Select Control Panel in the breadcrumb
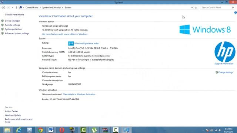Image resolution: width=237 pixels, height=133 pixels. click(32, 7)
